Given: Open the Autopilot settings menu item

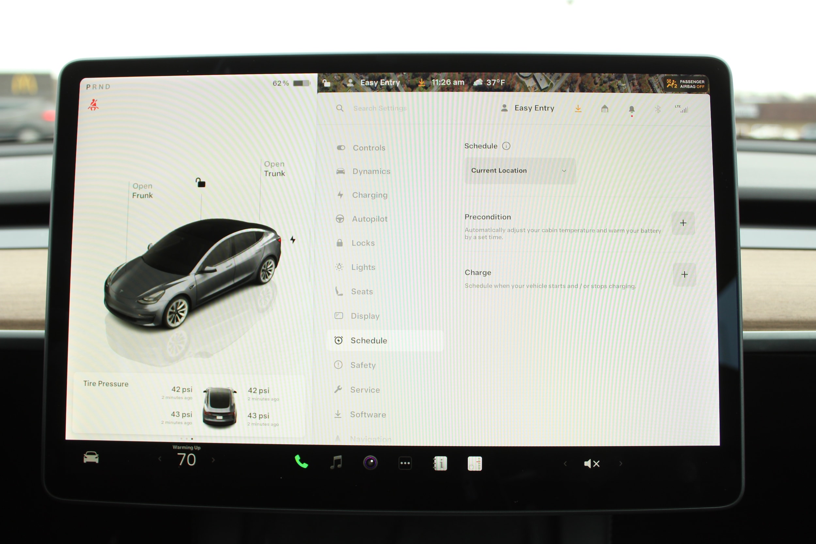Looking at the screenshot, I should pyautogui.click(x=369, y=219).
